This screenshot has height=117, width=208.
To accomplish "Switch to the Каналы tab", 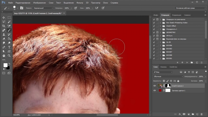I will 163,67.
